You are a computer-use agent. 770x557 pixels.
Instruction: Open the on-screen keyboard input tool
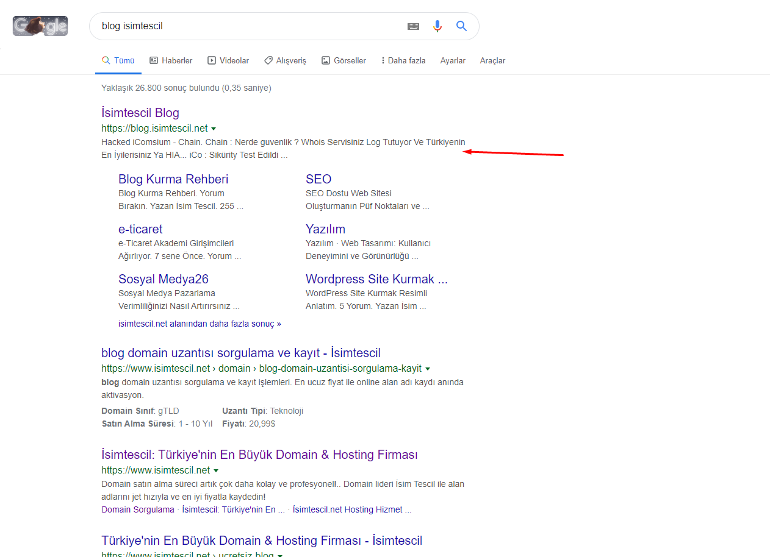(414, 26)
